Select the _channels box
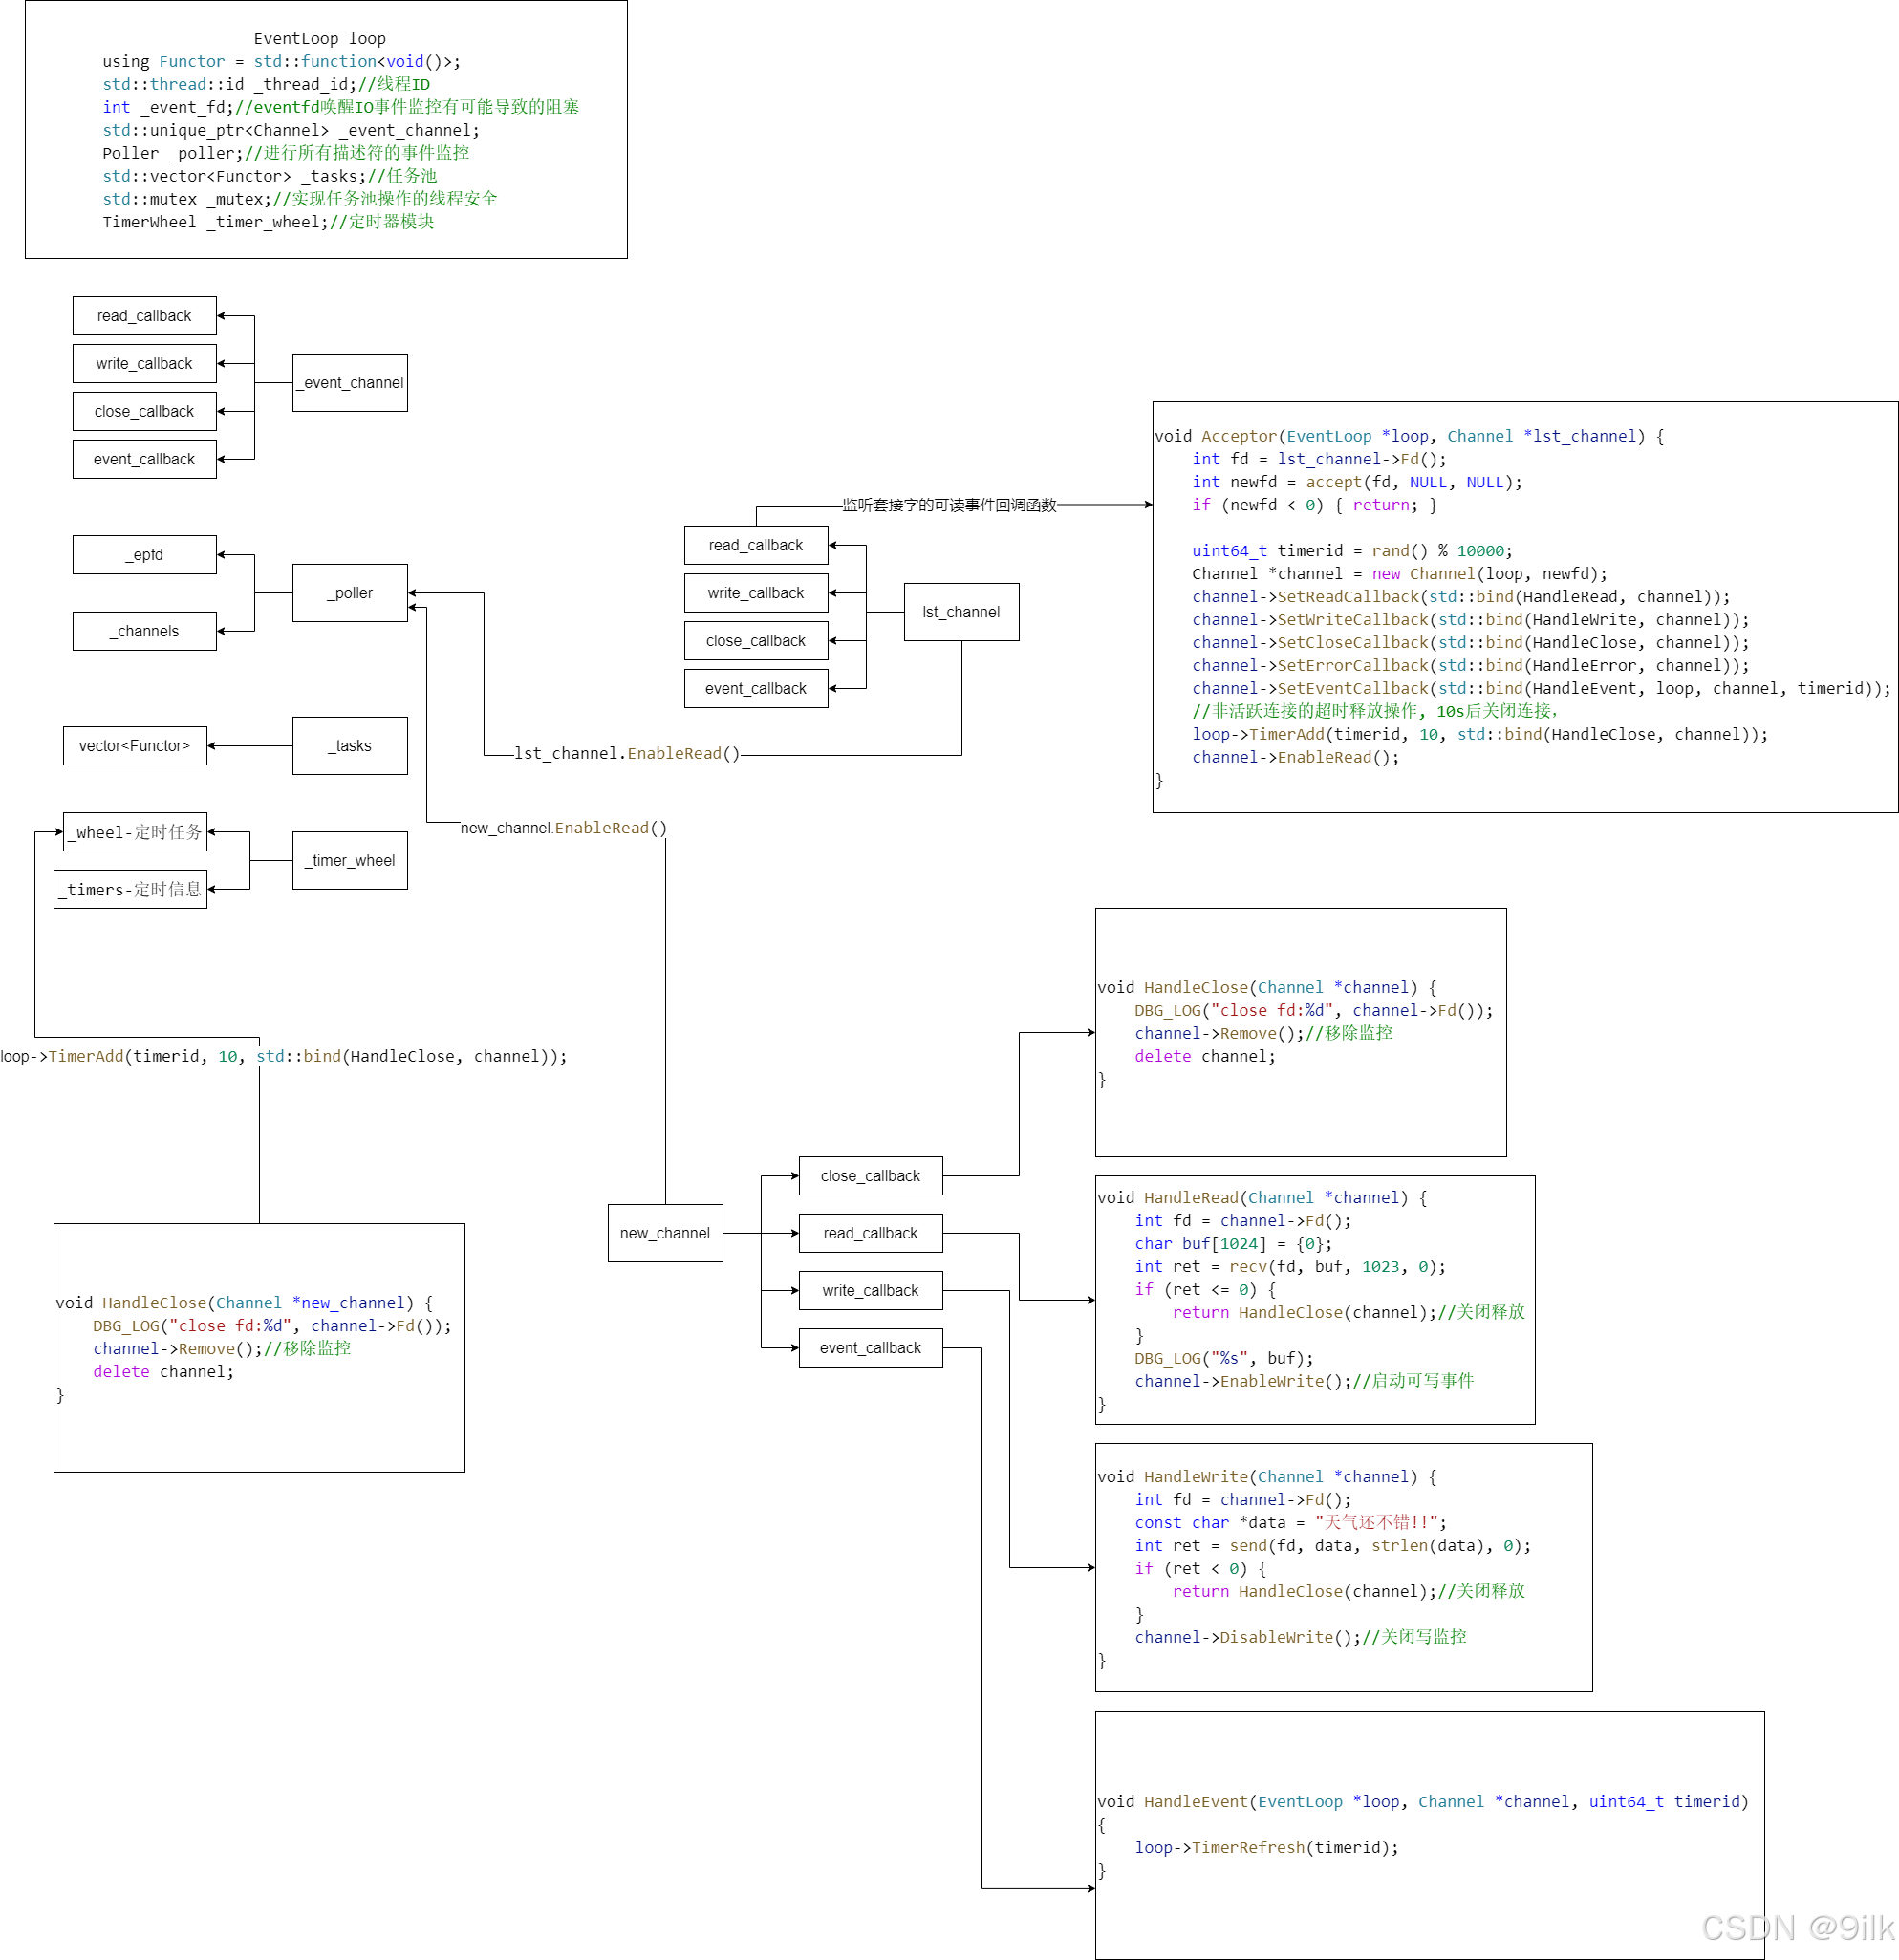The width and height of the screenshot is (1899, 1960). 144,631
